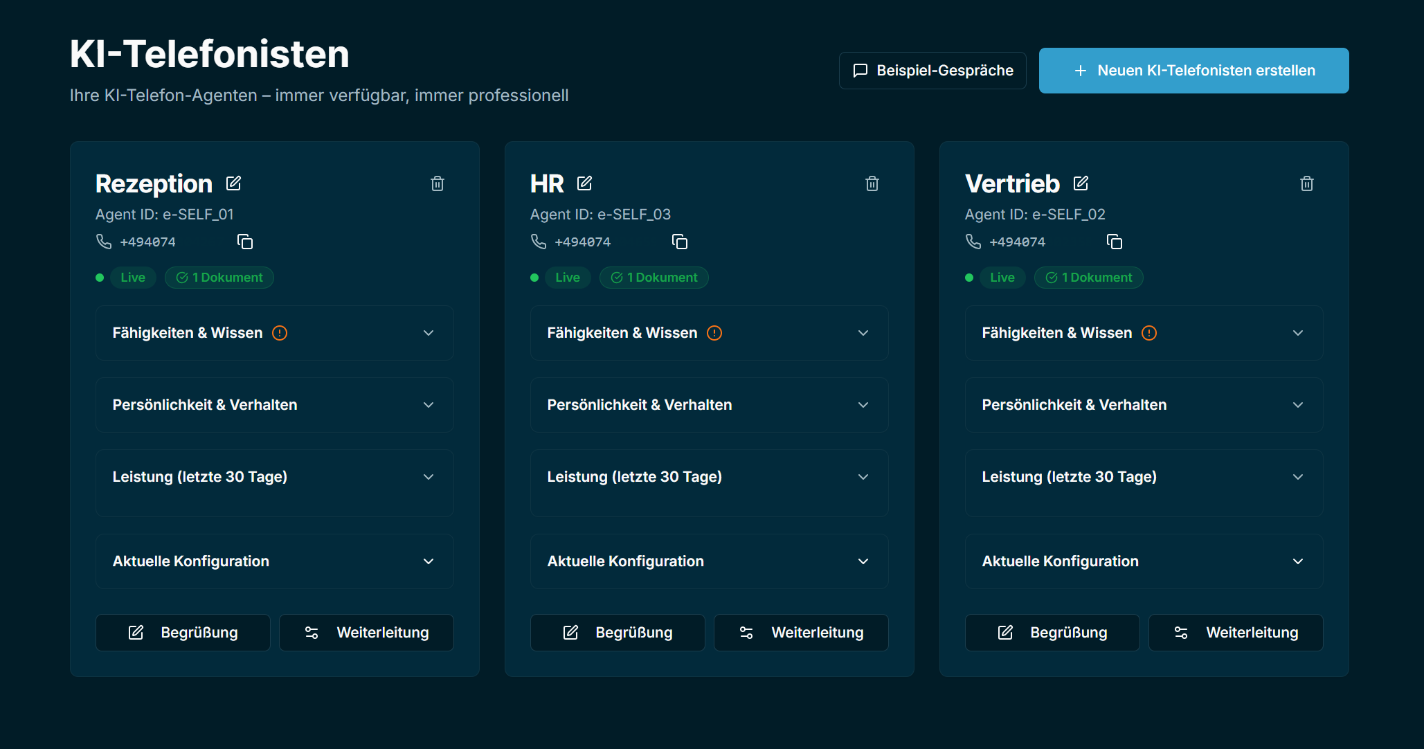The height and width of the screenshot is (749, 1424).
Task: Delete the Rezeption agent
Action: (x=437, y=183)
